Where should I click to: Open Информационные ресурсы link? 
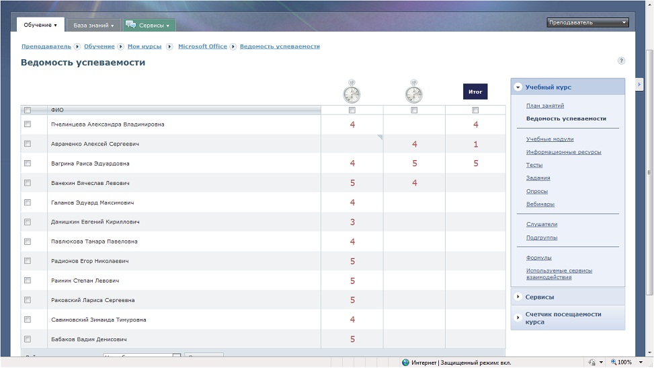pos(563,152)
